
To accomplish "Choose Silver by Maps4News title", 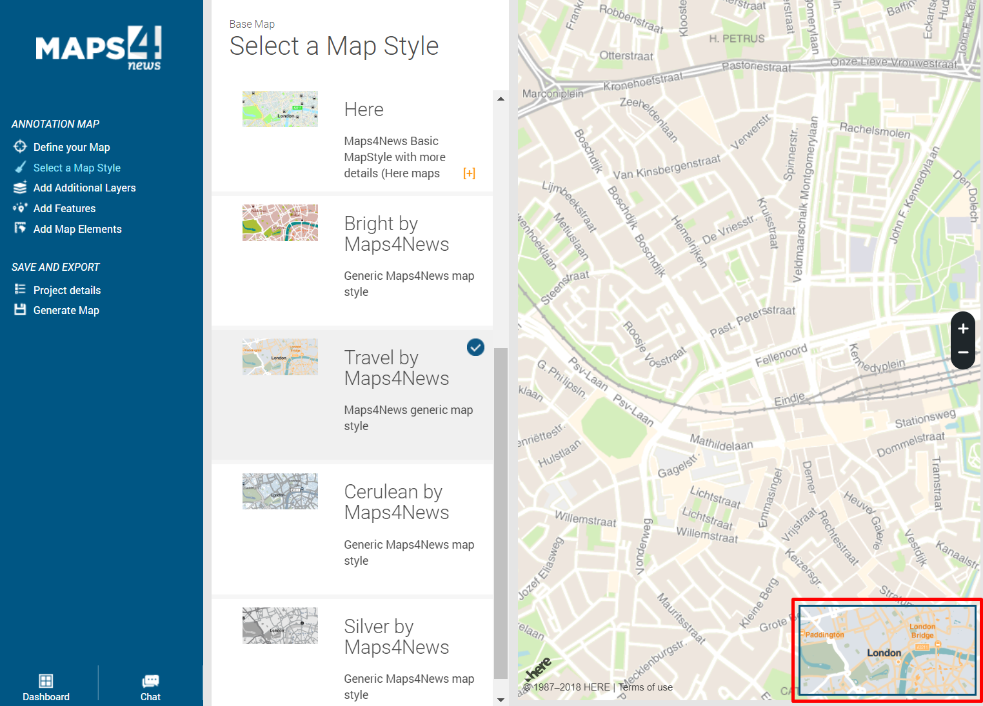I will (x=397, y=637).
